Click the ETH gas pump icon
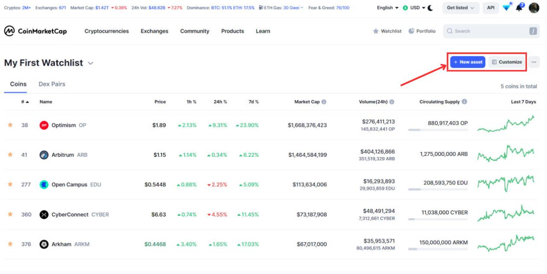The width and height of the screenshot is (547, 274). (261, 8)
